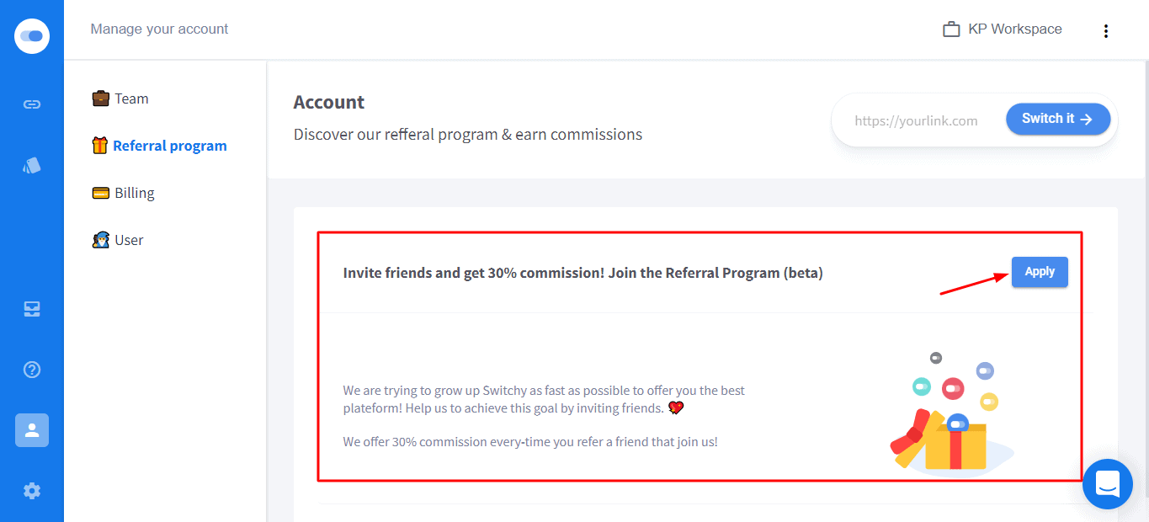Open the three-dot more options menu
Screen dimensions: 1149x522
1105,31
